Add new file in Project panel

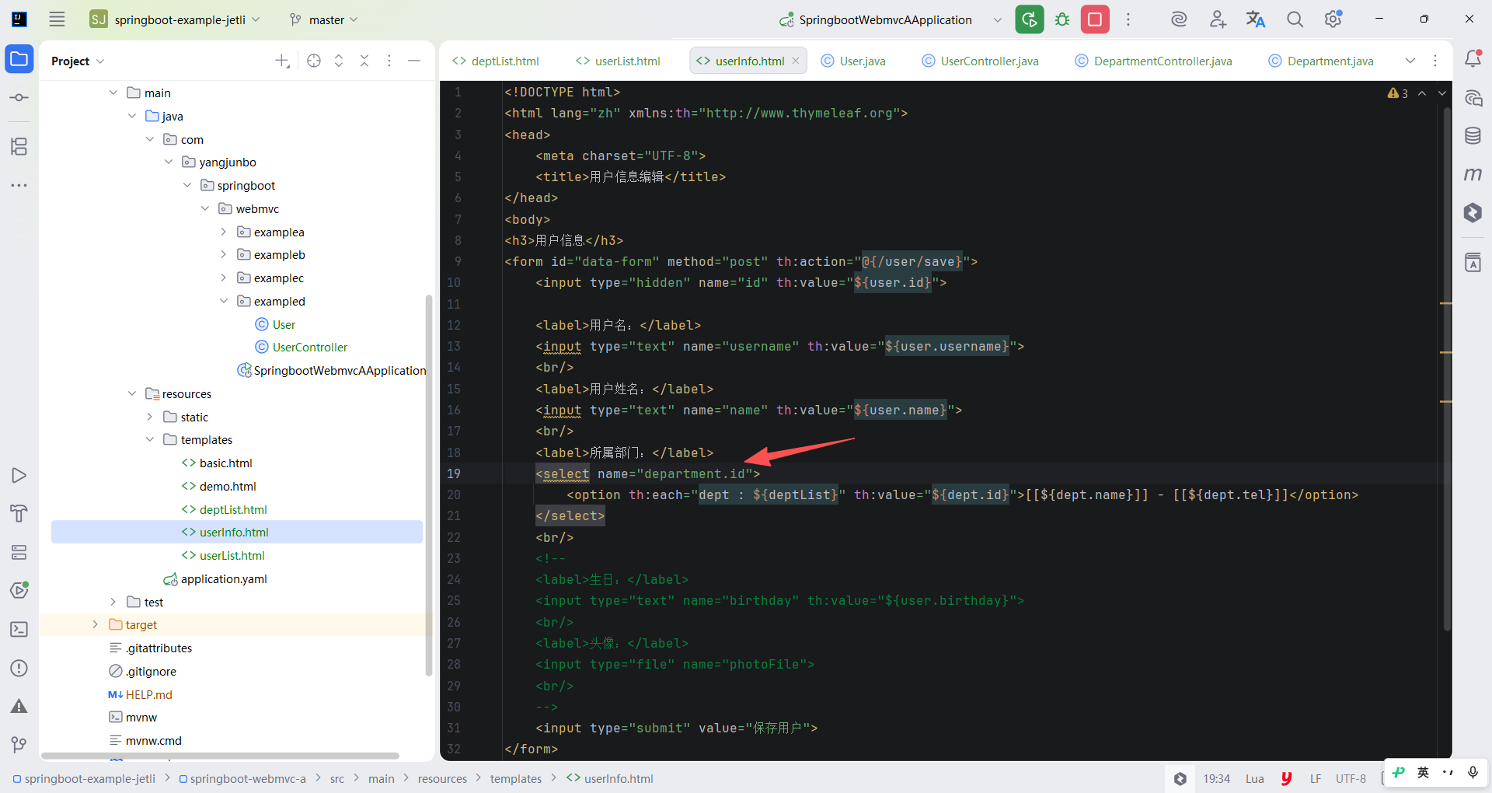282,61
